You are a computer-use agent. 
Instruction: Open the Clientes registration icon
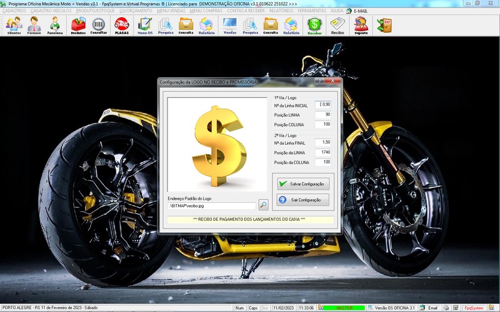[x=14, y=26]
